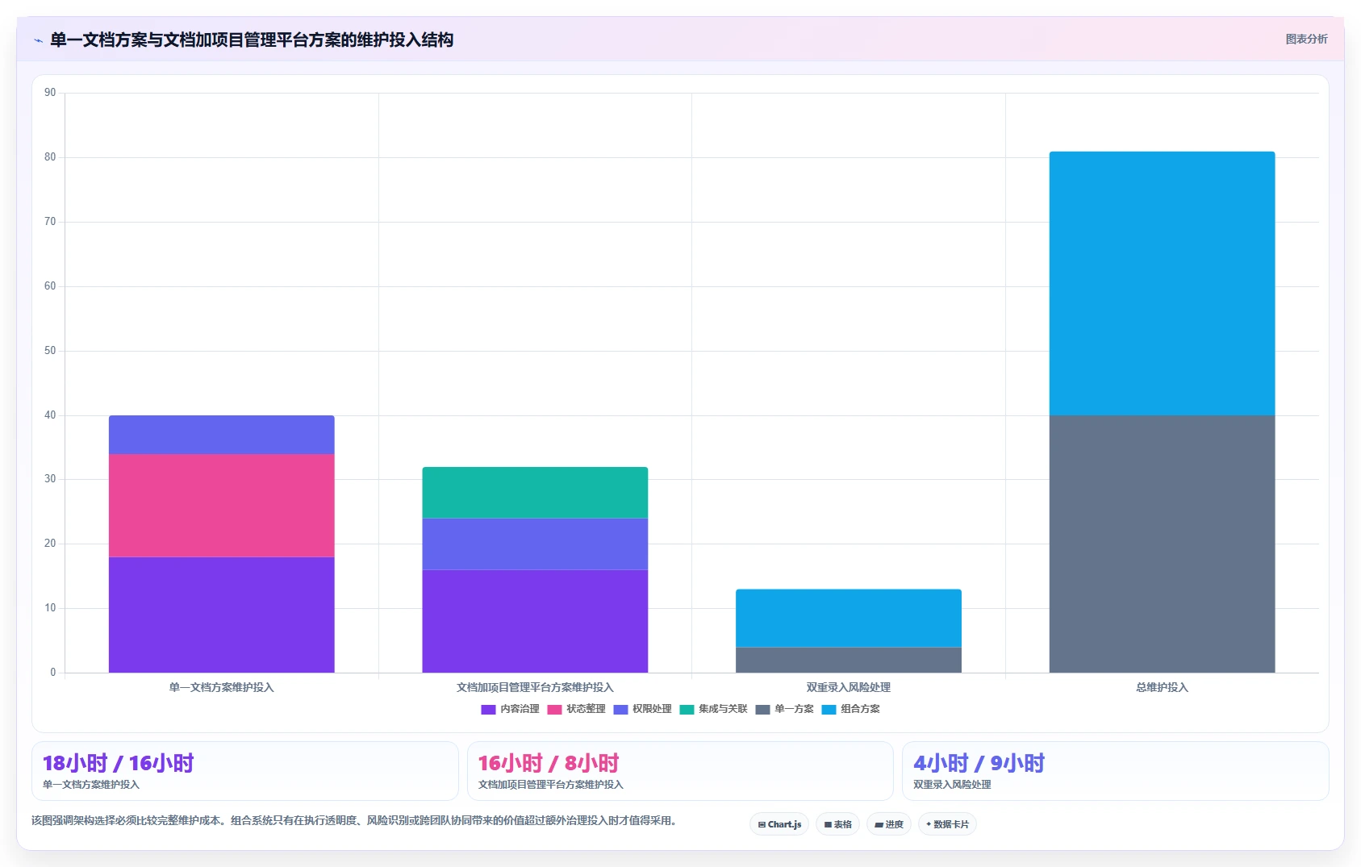
Task: Click the 16小时 / 8小时 stat value
Action: tap(549, 764)
